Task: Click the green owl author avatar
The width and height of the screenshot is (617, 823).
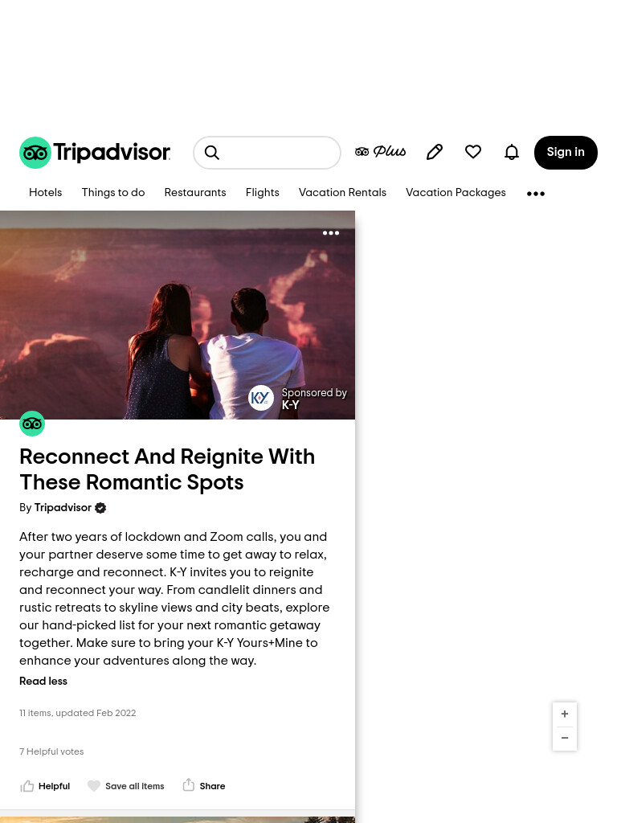Action: pos(32,423)
